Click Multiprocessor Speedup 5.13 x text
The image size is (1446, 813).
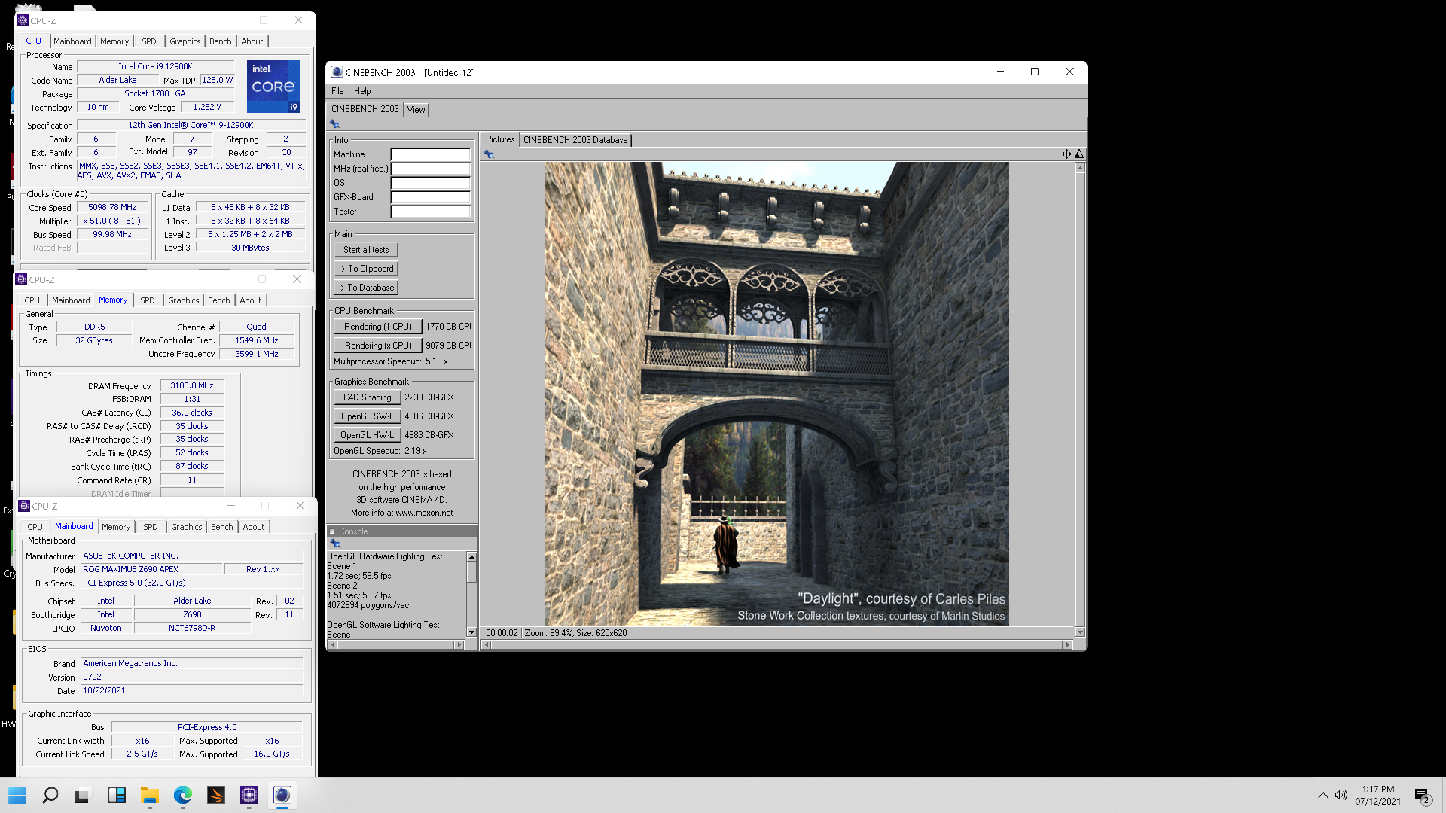tap(391, 361)
